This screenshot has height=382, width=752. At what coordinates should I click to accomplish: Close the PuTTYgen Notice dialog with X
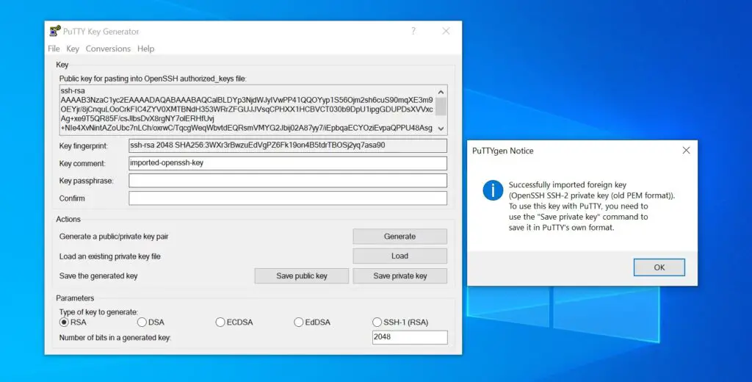click(x=687, y=150)
